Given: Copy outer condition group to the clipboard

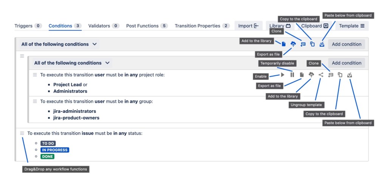Looking at the screenshot, I should 312,44.
